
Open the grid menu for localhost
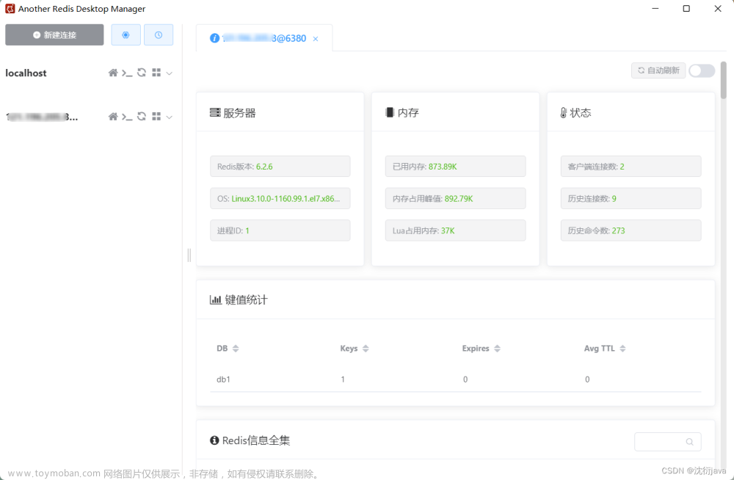156,73
